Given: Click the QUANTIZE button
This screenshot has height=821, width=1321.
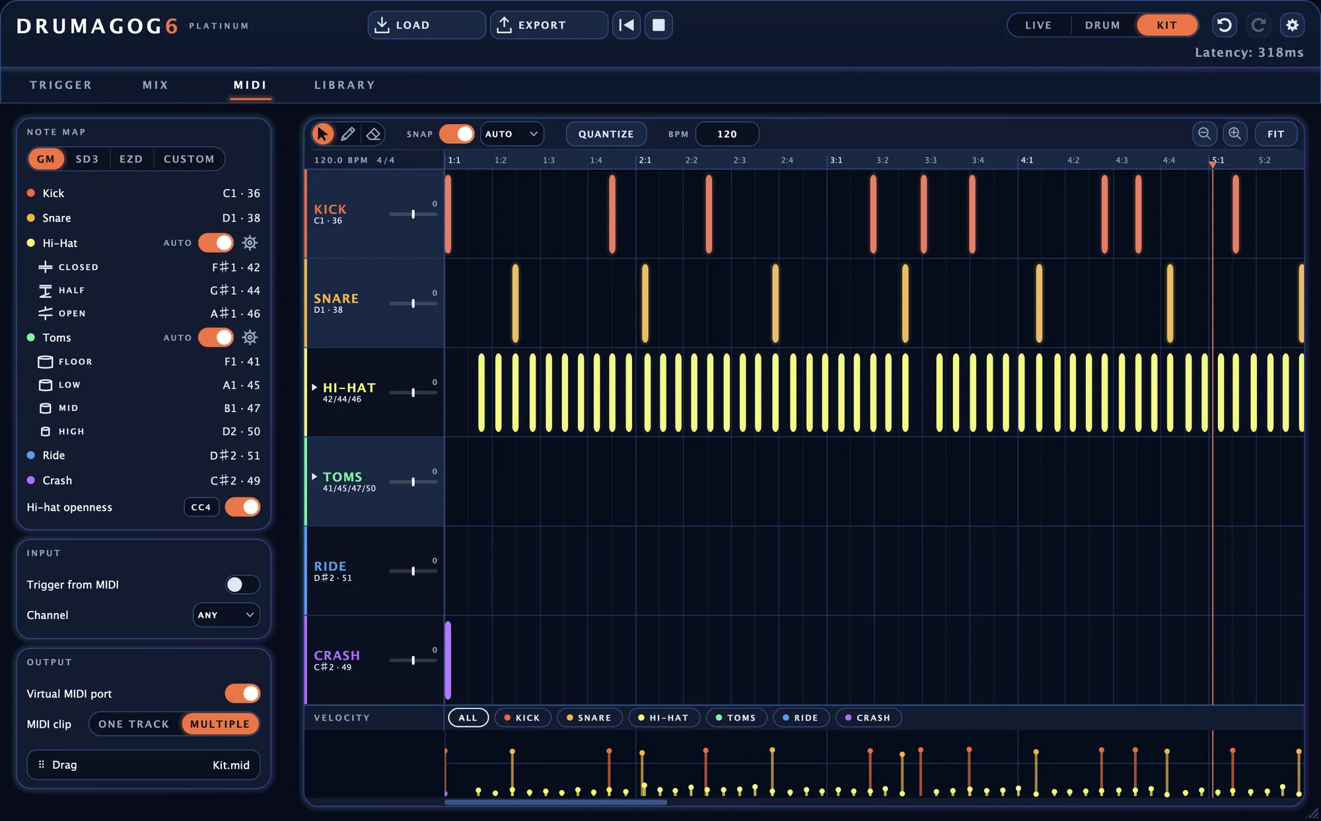Looking at the screenshot, I should [x=606, y=134].
